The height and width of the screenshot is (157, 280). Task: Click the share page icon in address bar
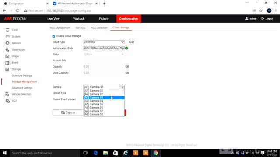point(254,10)
